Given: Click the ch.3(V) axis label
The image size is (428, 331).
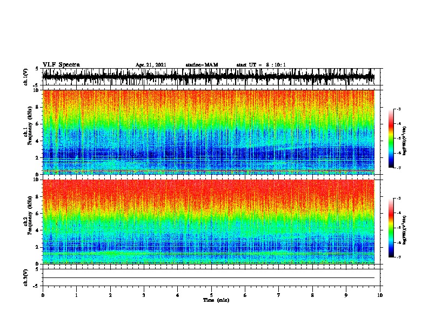Looking at the screenshot, I should (25, 277).
